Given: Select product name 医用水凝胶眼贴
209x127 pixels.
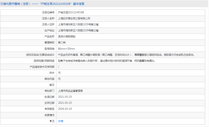Looking at the screenshot, I should tap(66, 36).
